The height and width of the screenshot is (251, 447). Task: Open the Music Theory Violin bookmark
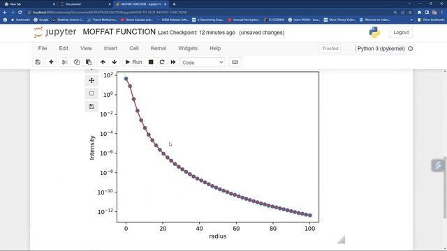[x=339, y=20]
